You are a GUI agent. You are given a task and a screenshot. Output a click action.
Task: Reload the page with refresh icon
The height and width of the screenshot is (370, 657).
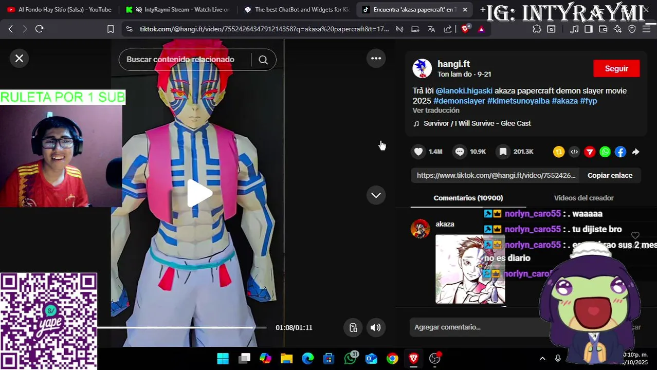[x=39, y=29]
